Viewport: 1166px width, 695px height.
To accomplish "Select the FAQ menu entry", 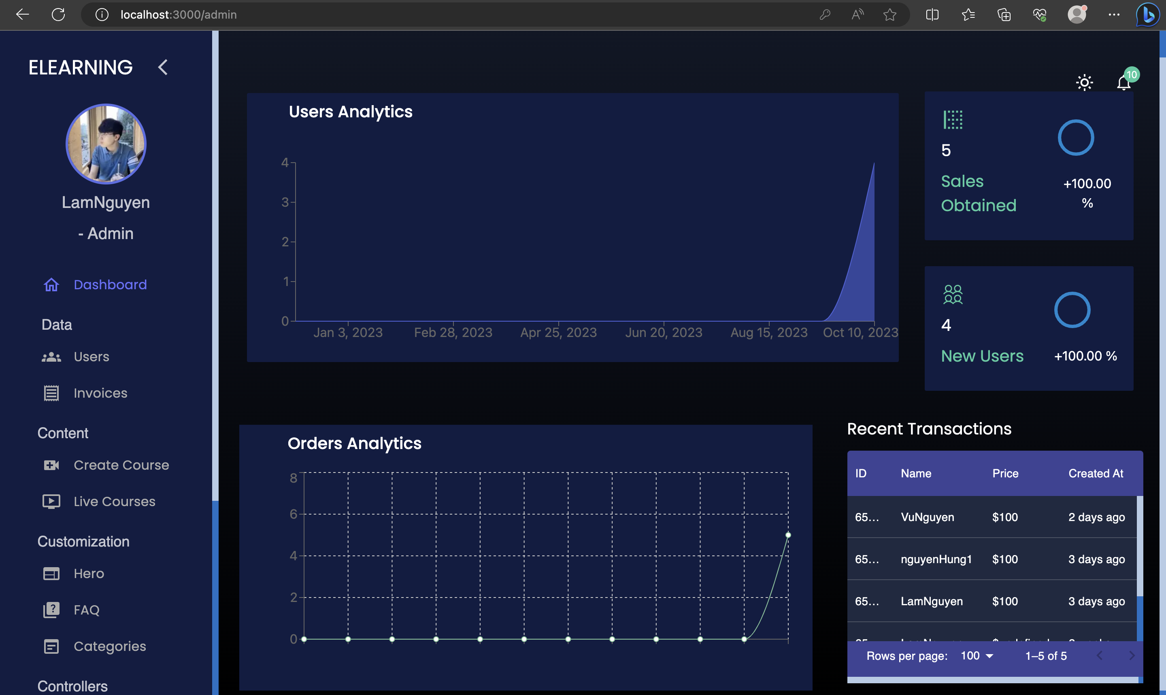I will coord(86,609).
